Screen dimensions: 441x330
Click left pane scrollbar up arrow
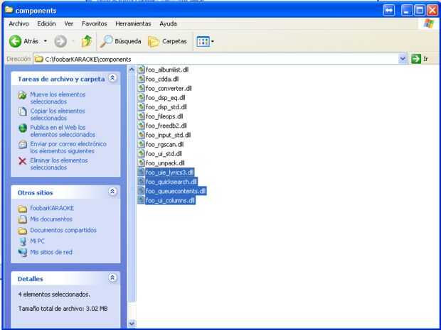click(x=132, y=70)
